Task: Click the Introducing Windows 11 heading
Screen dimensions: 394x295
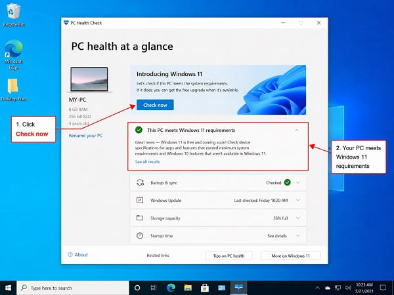Action: (169, 74)
